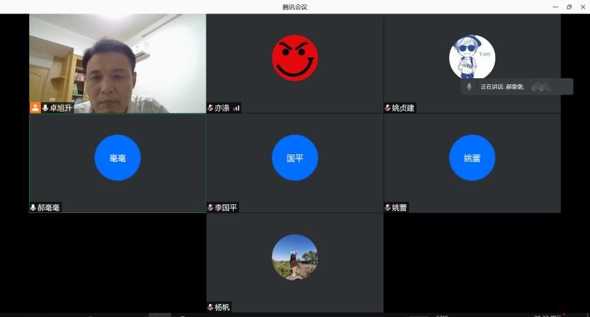Click 卓旭升's microphone icon
Image resolution: width=590 pixels, height=317 pixels.
point(45,107)
